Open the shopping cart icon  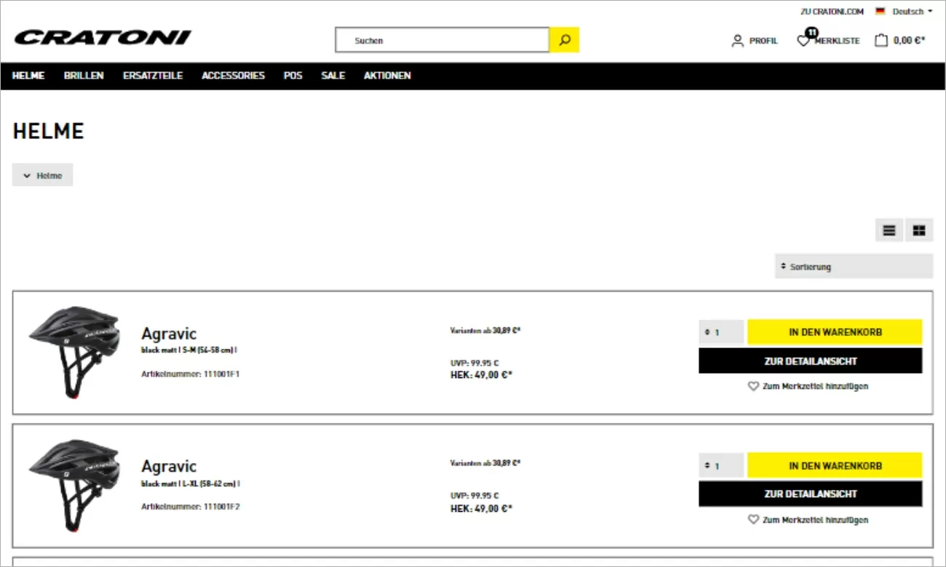[x=881, y=40]
